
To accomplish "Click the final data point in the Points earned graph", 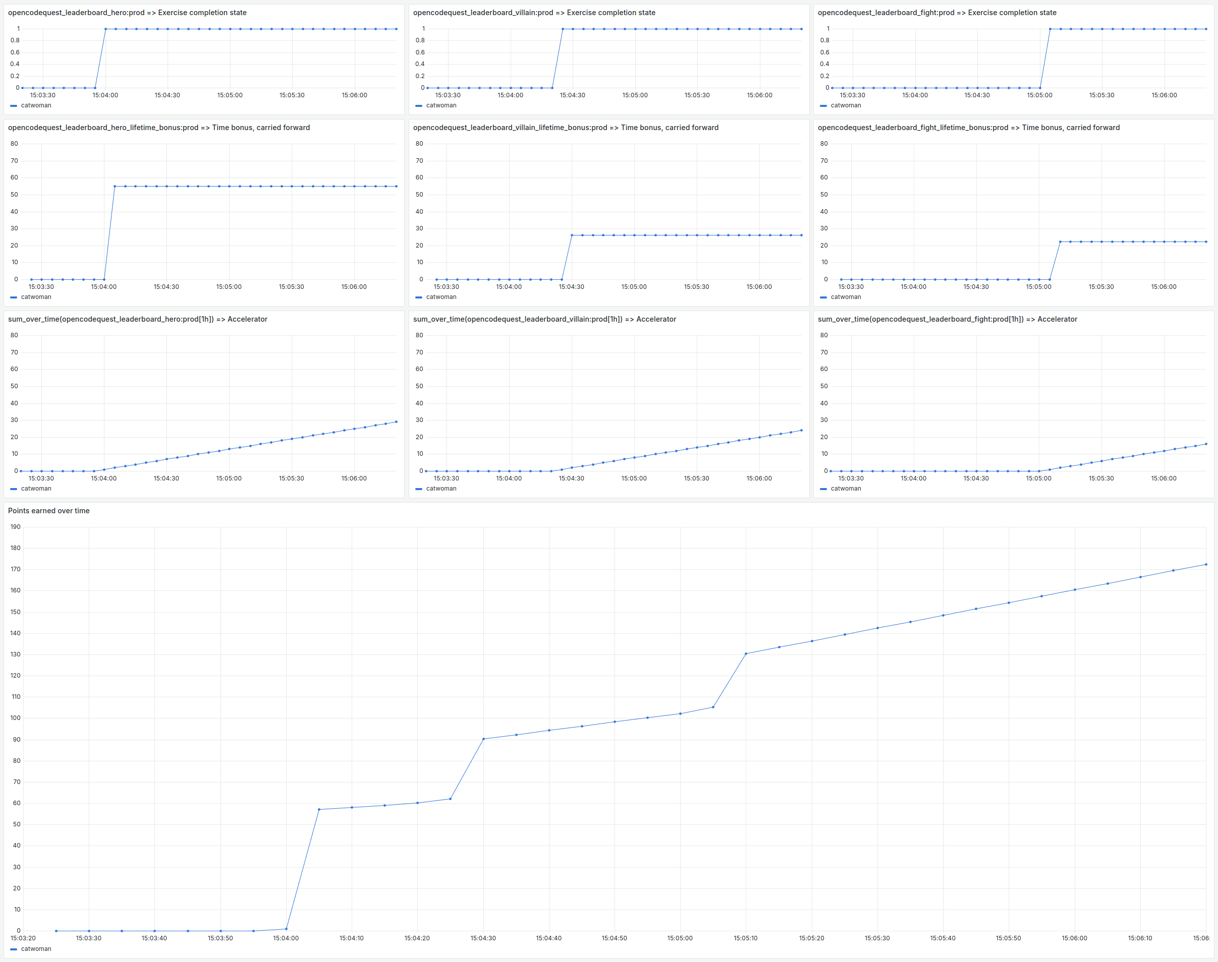I will tap(1205, 564).
